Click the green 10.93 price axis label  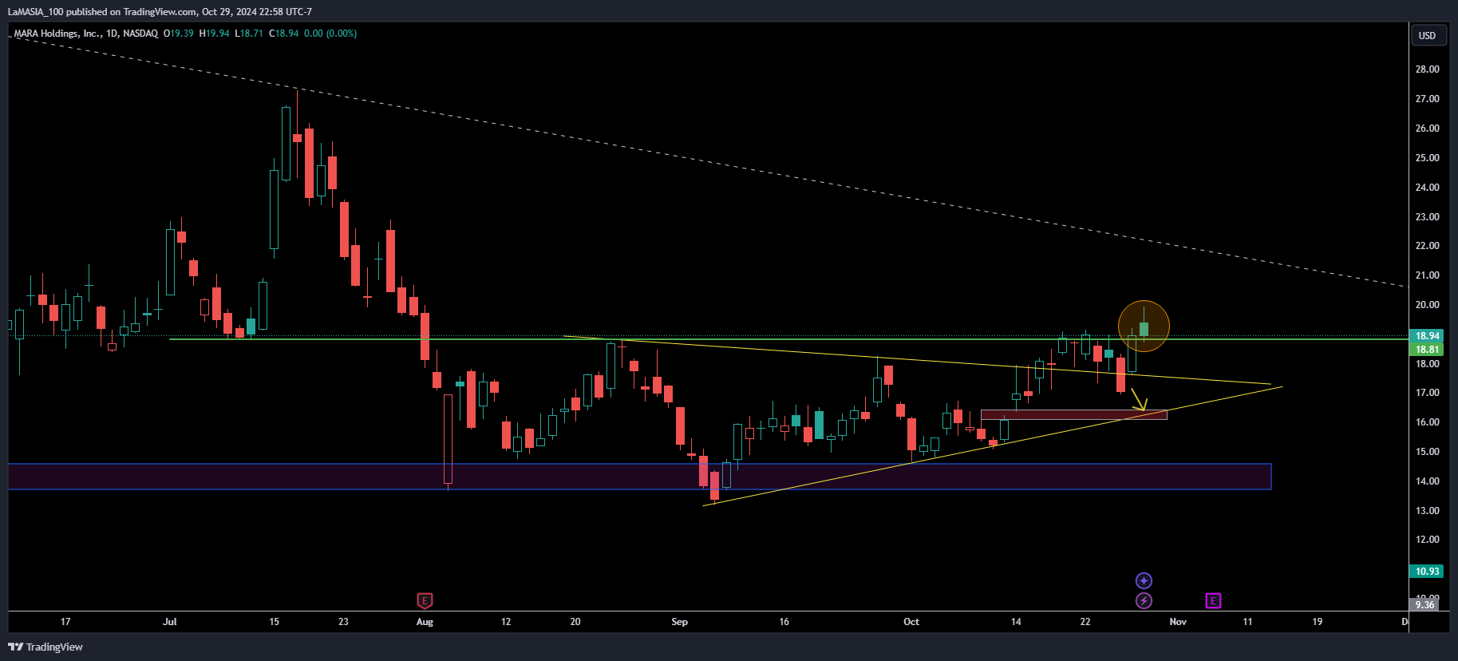point(1428,572)
